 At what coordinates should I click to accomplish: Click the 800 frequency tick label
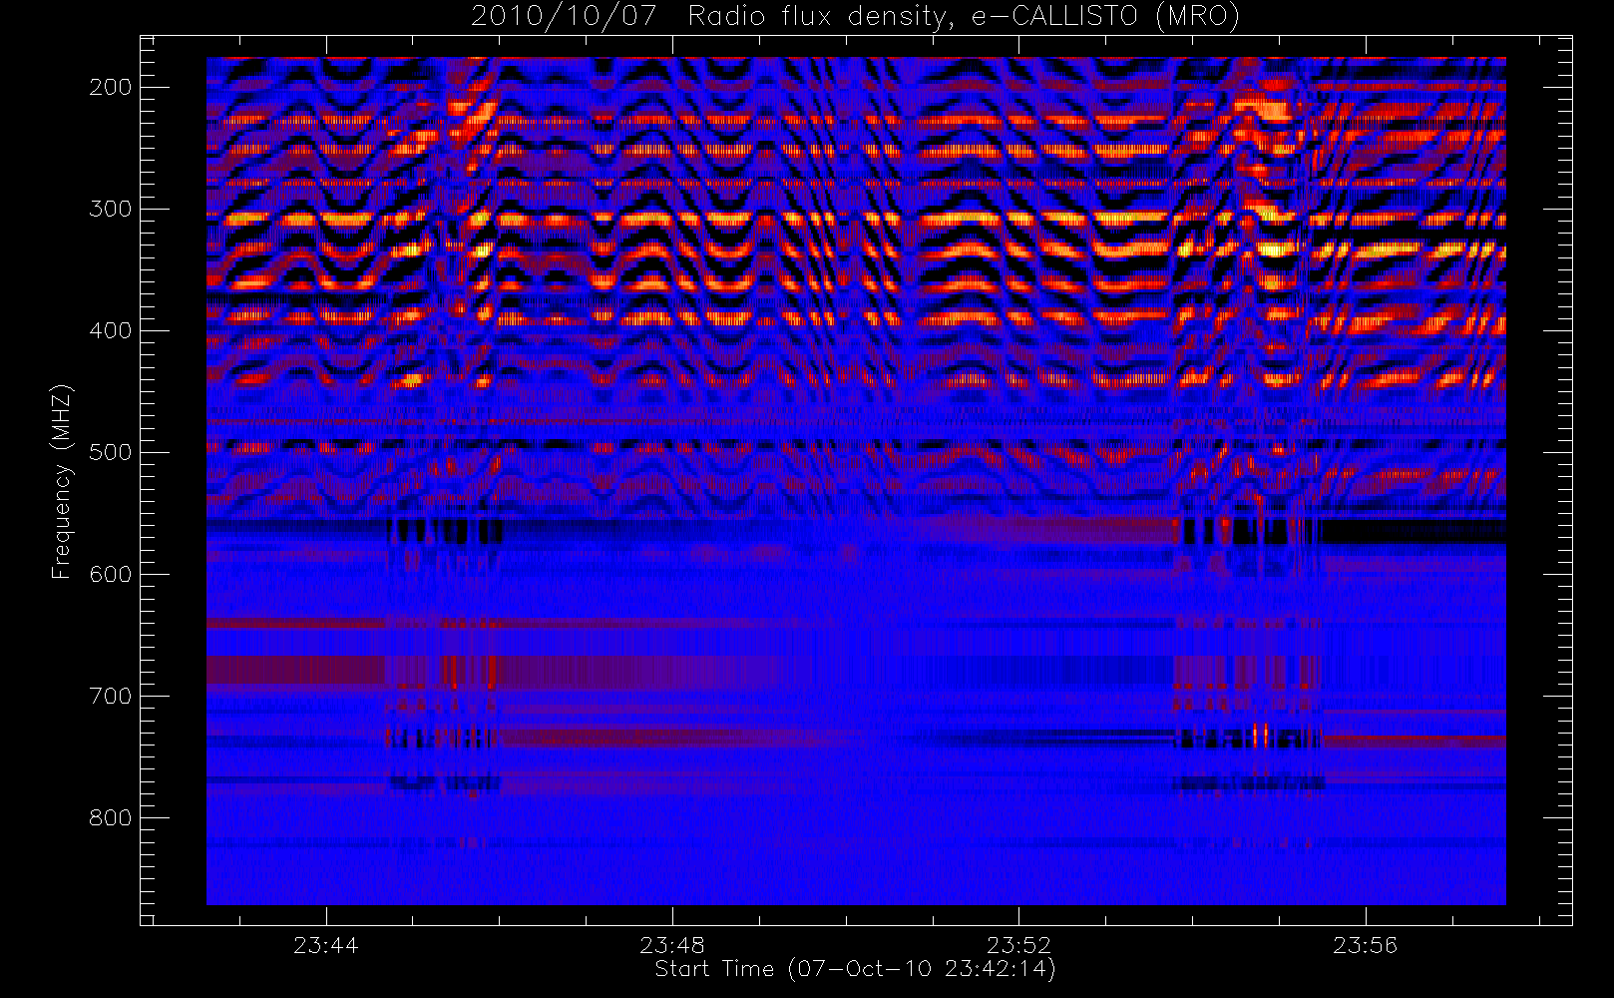coord(110,817)
